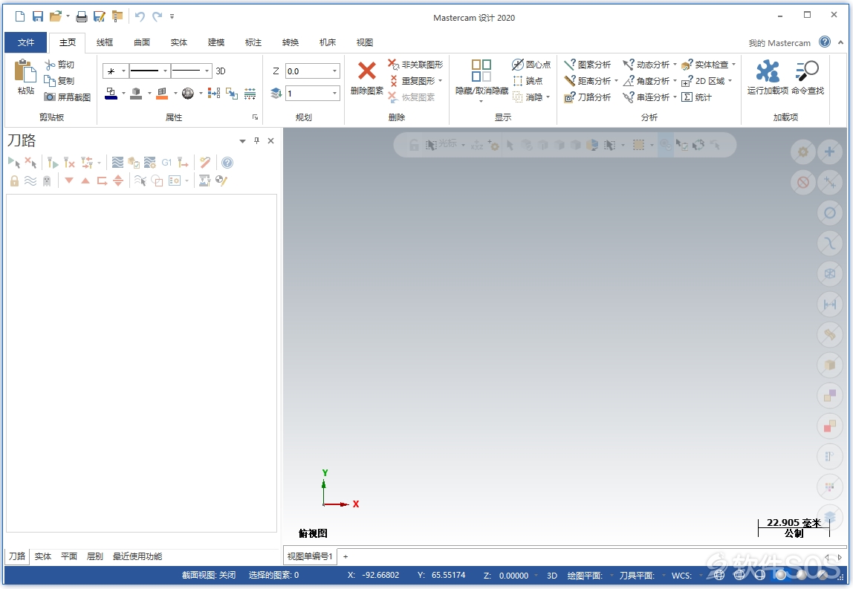
Task: Click the New file icon
Action: point(20,16)
